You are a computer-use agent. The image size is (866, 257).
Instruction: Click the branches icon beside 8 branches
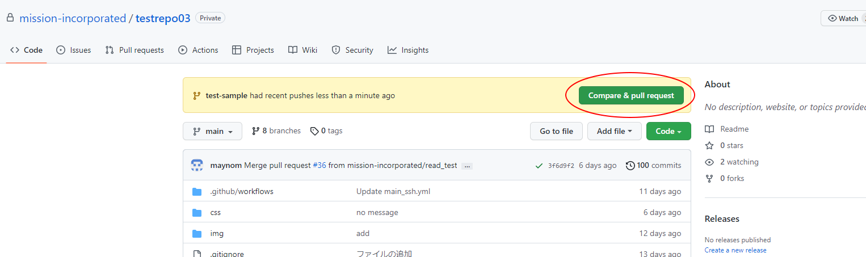256,131
